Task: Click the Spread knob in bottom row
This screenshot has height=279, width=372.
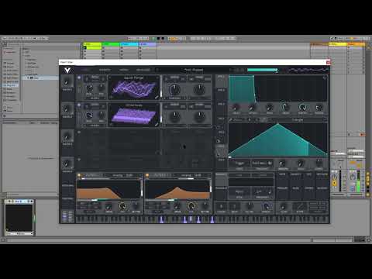Action: point(266,206)
